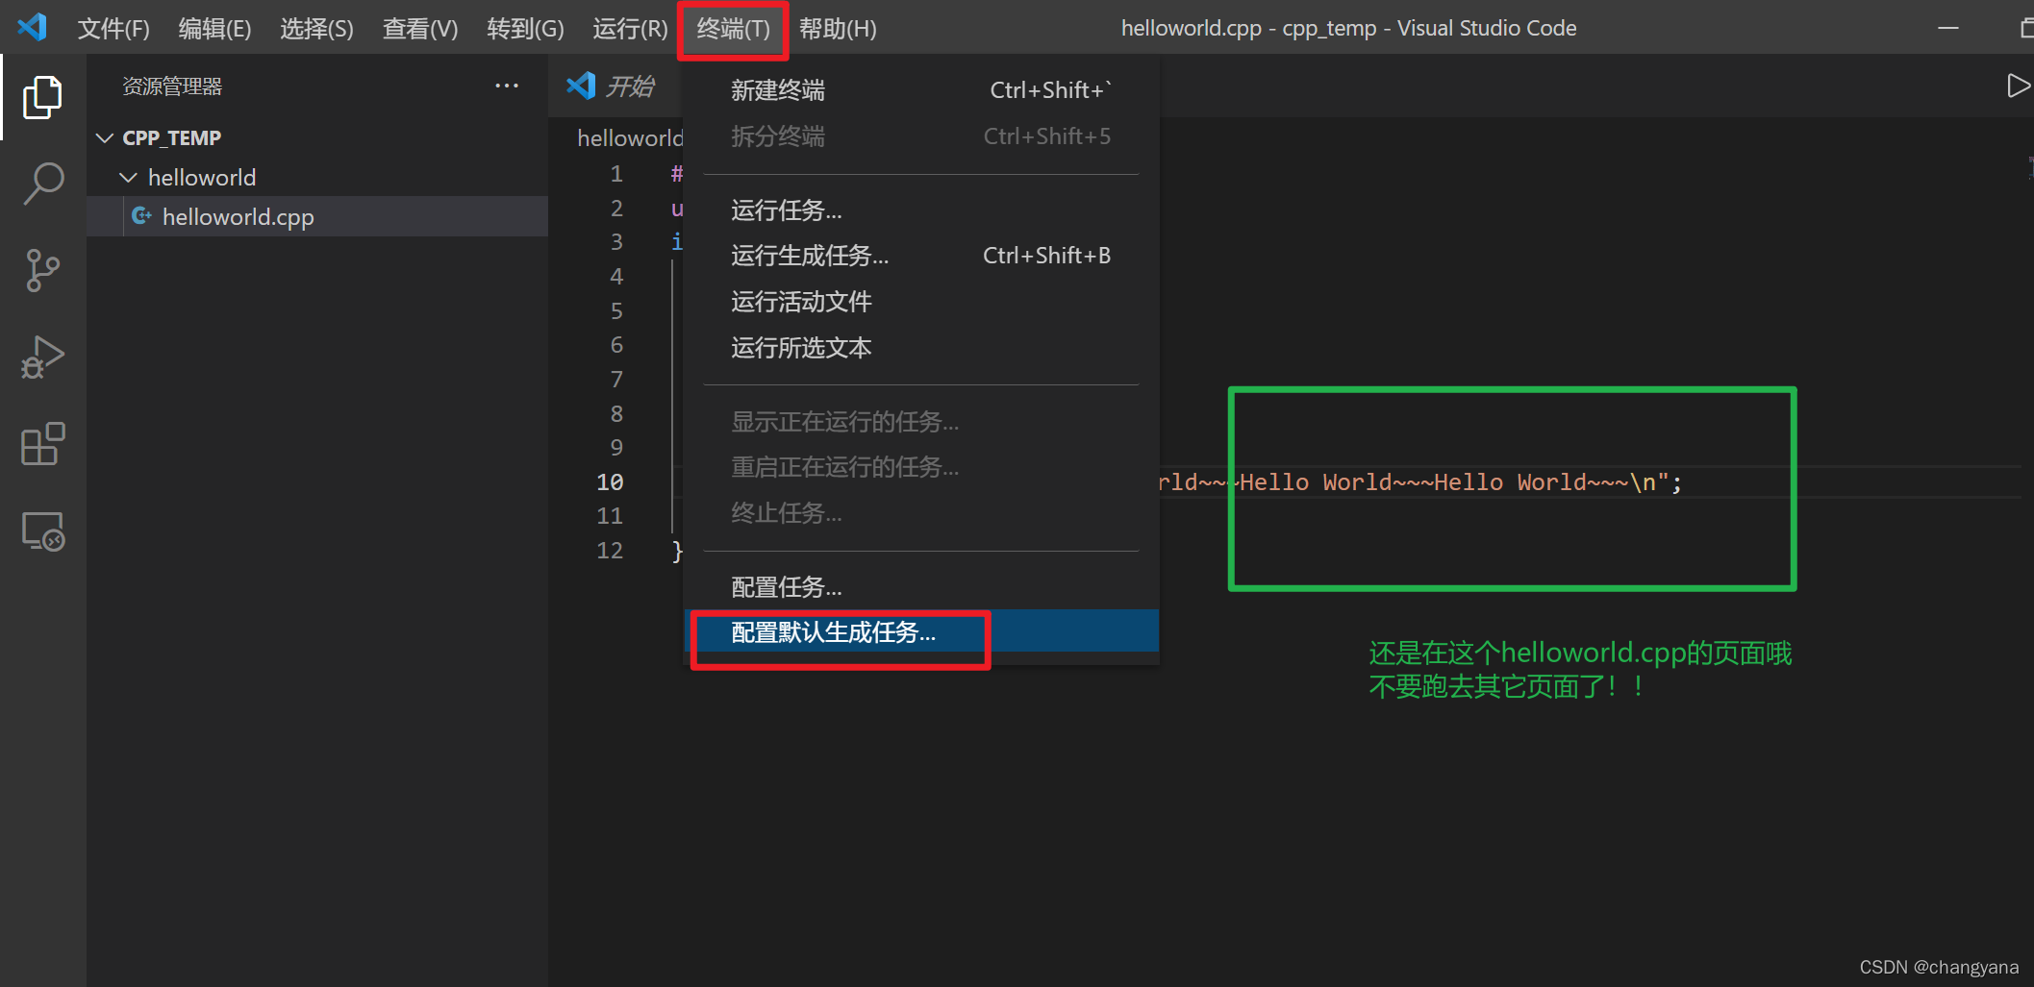Choose 运行生成任务... menu entry
2034x987 pixels.
tap(921, 256)
